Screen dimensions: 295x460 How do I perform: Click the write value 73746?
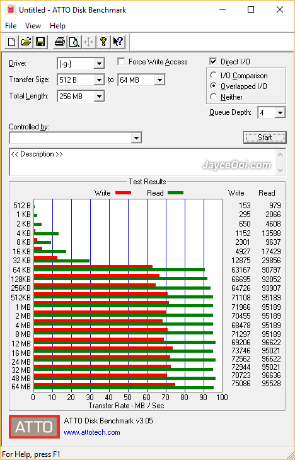[241, 351]
